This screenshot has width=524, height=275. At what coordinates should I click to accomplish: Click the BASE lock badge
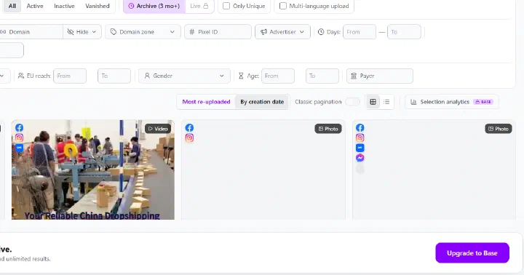(x=483, y=102)
